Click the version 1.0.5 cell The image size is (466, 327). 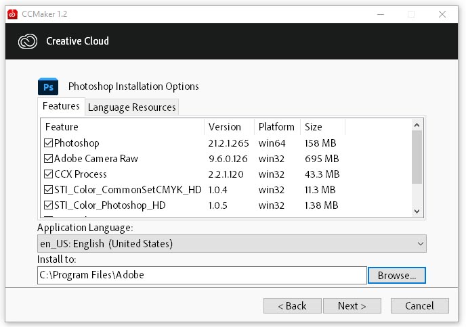pyautogui.click(x=218, y=205)
